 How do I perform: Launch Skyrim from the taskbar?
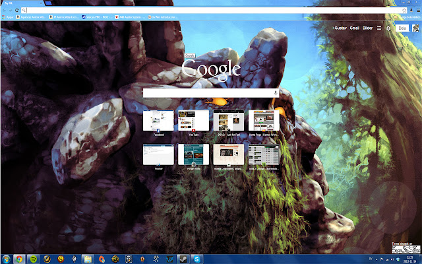75,259
